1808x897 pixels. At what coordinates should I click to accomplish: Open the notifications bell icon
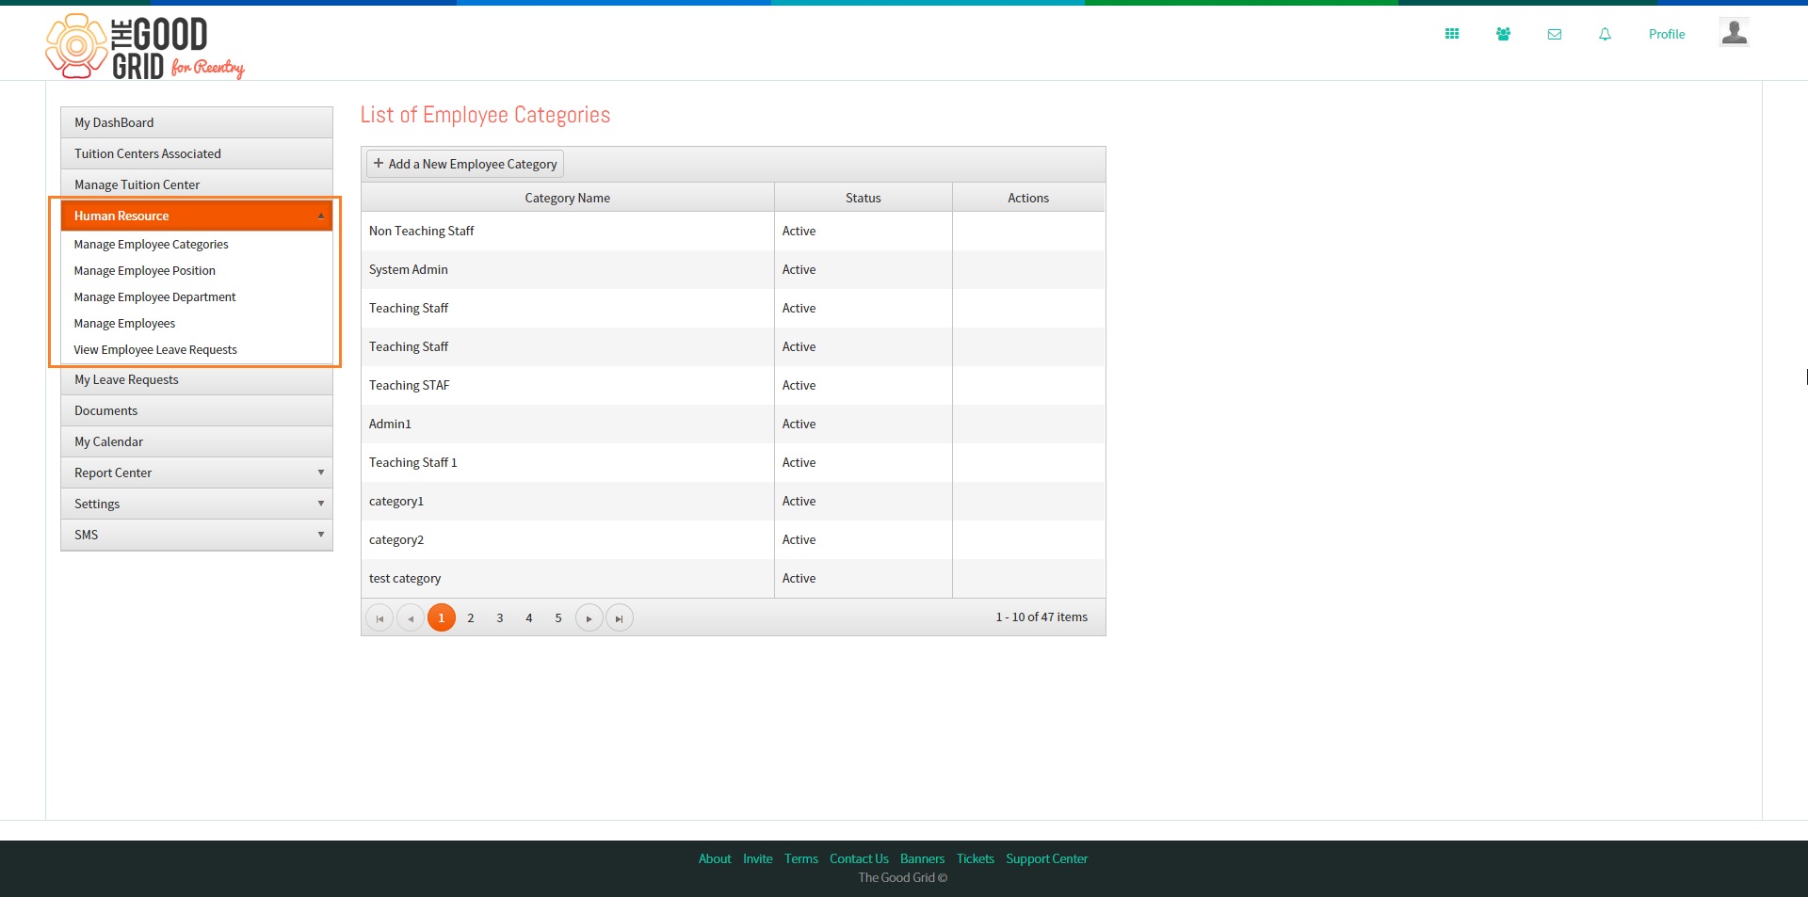point(1605,34)
